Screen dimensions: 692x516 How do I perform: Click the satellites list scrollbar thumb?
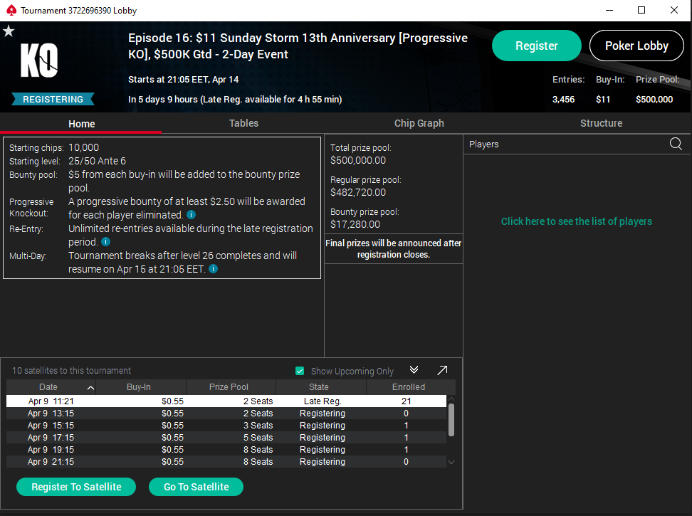point(451,420)
